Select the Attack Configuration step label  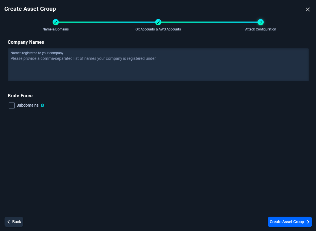(x=261, y=29)
